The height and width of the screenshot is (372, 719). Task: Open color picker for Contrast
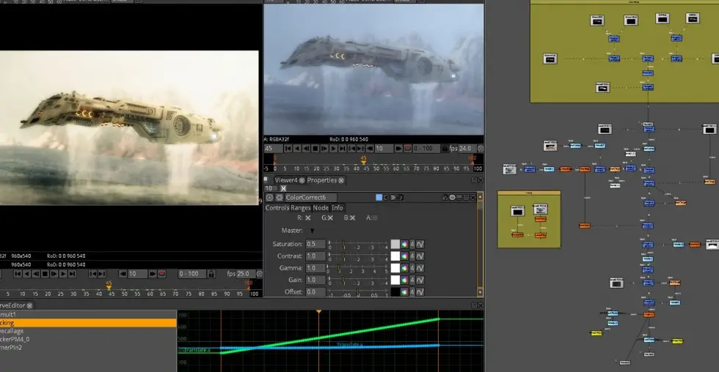(404, 256)
